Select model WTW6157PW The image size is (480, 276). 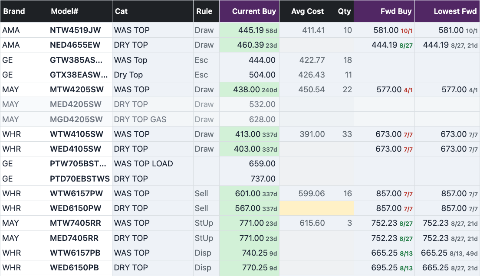click(80, 194)
